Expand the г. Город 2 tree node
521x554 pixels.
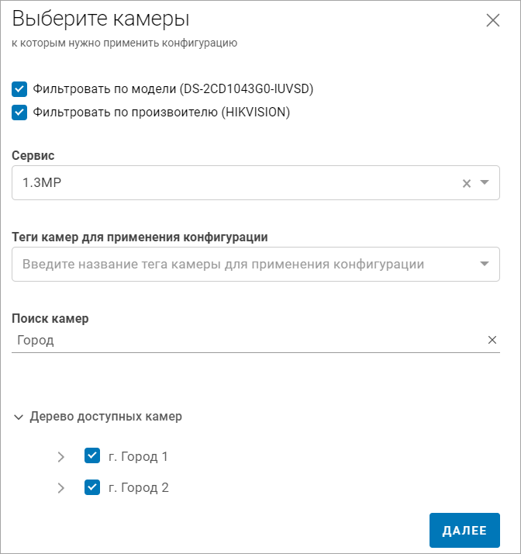[x=61, y=488]
